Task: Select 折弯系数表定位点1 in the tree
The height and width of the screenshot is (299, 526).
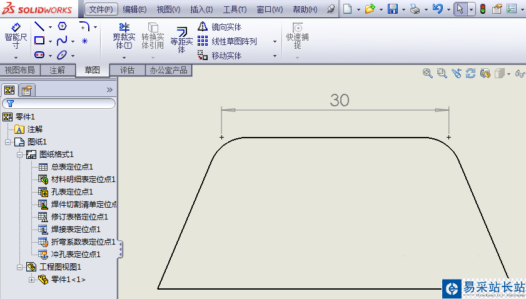Action: coord(77,242)
